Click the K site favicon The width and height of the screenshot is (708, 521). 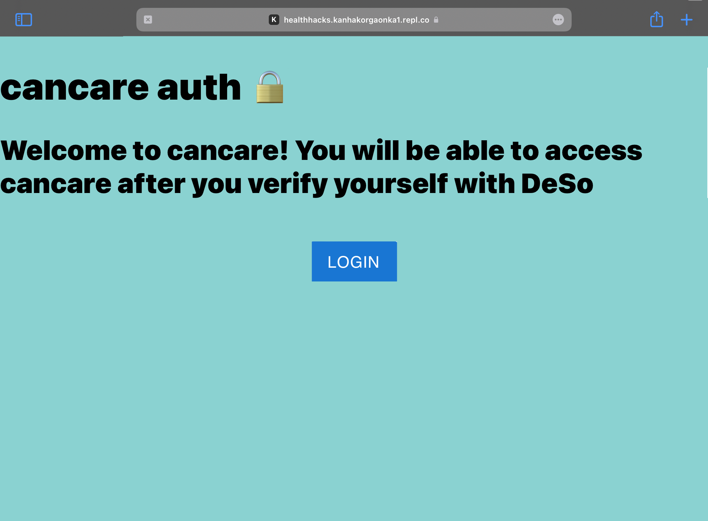[274, 20]
